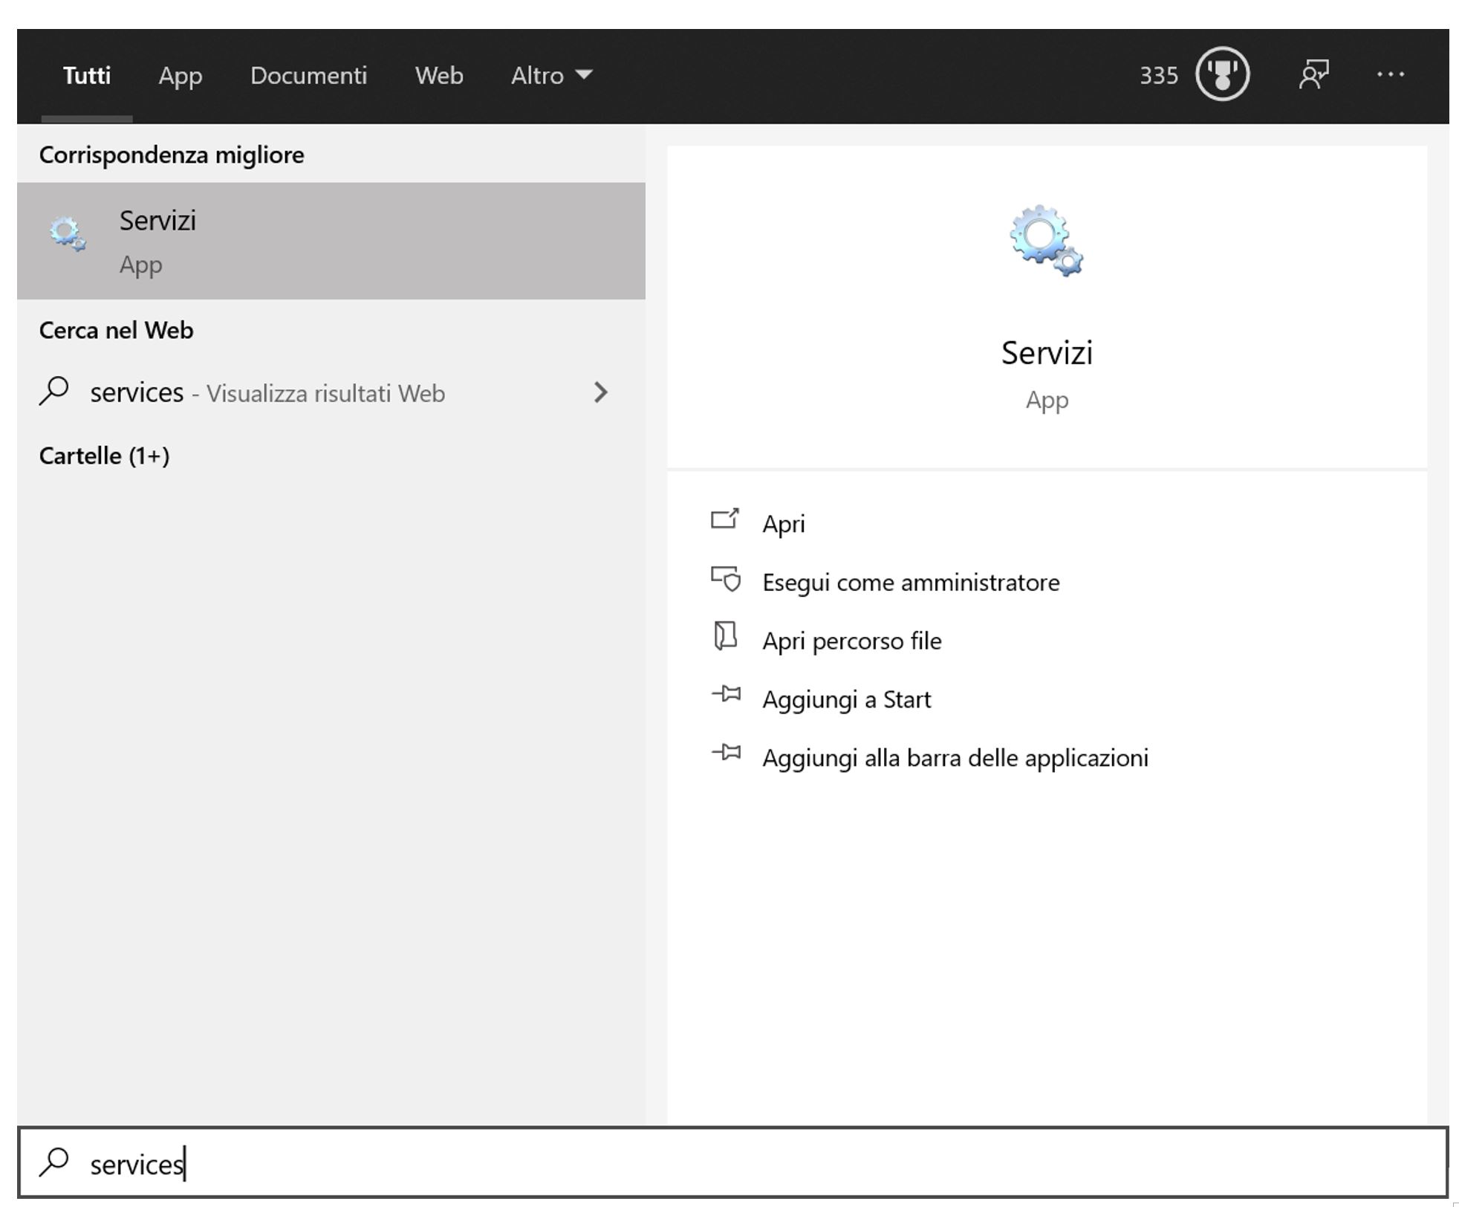Image resolution: width=1459 pixels, height=1207 pixels.
Task: Click the search box magnifier icon
Action: pyautogui.click(x=53, y=1162)
